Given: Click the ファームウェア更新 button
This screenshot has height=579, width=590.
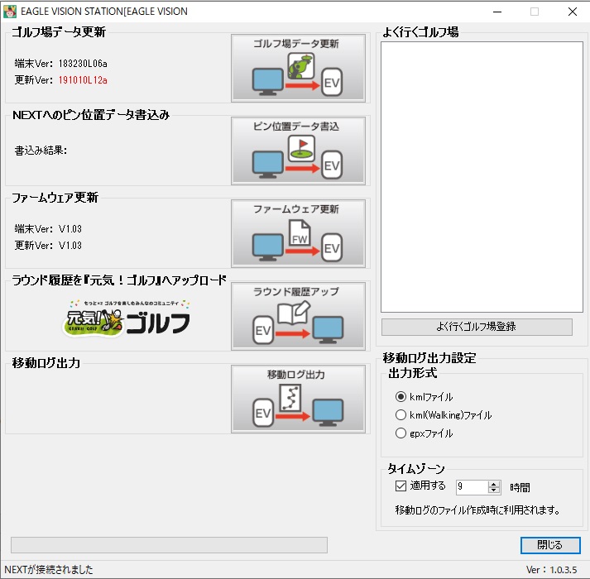Looking at the screenshot, I should (x=298, y=233).
